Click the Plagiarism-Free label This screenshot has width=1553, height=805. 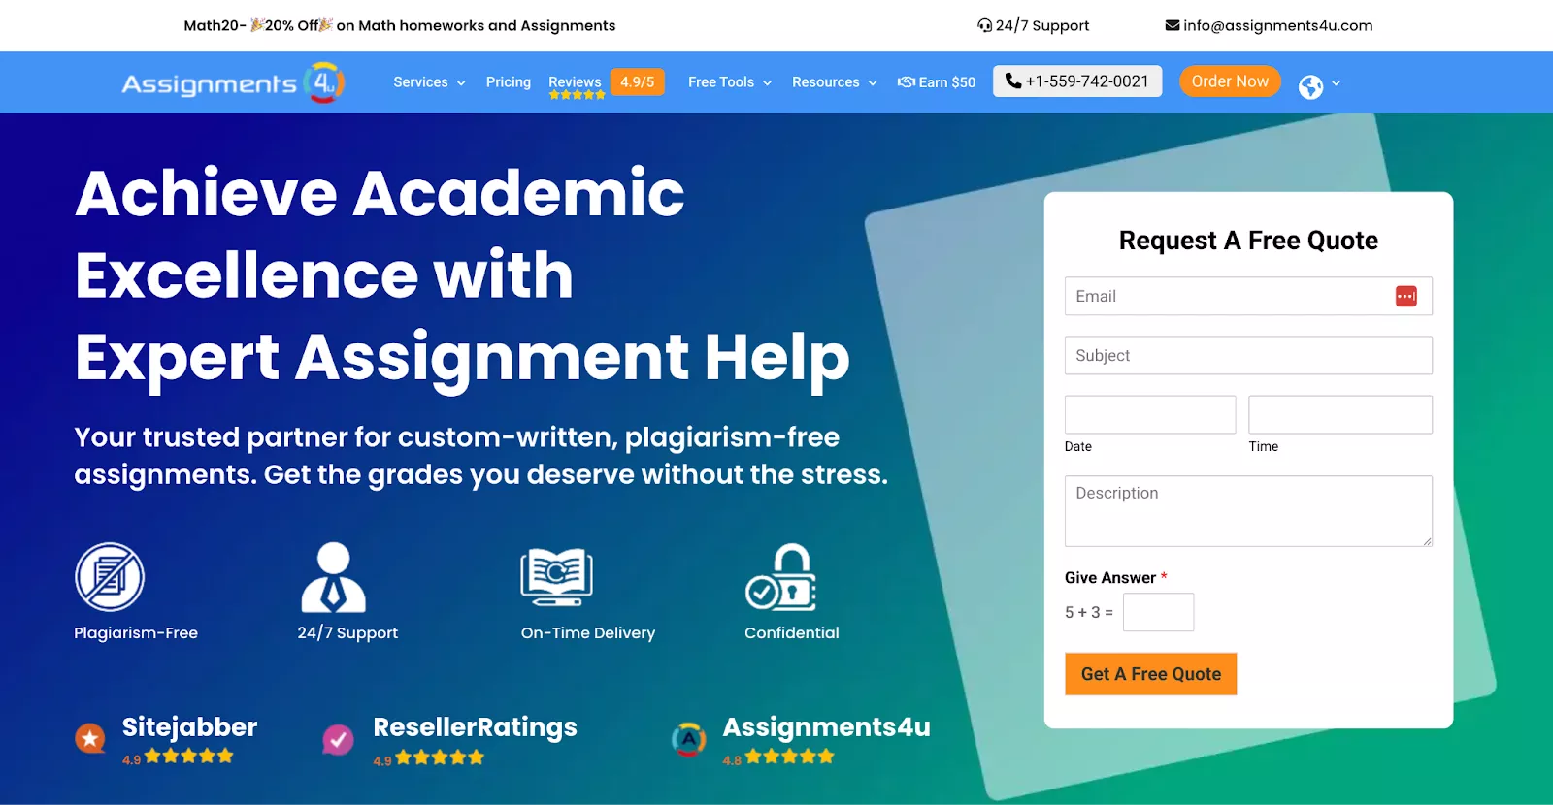pos(136,632)
